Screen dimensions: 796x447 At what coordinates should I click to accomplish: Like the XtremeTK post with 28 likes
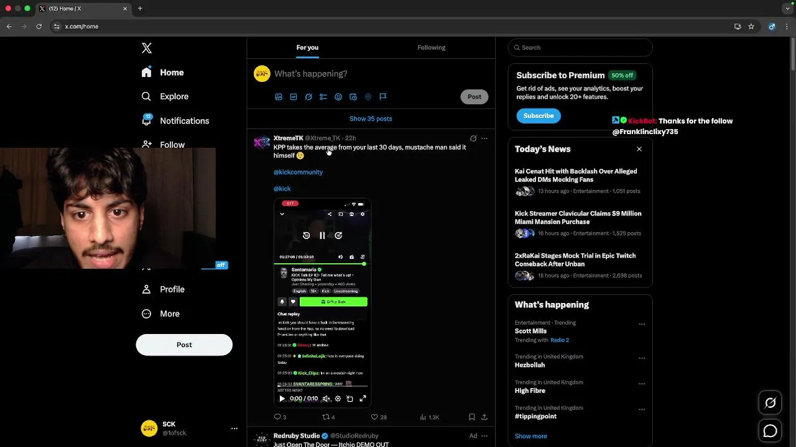[378, 417]
